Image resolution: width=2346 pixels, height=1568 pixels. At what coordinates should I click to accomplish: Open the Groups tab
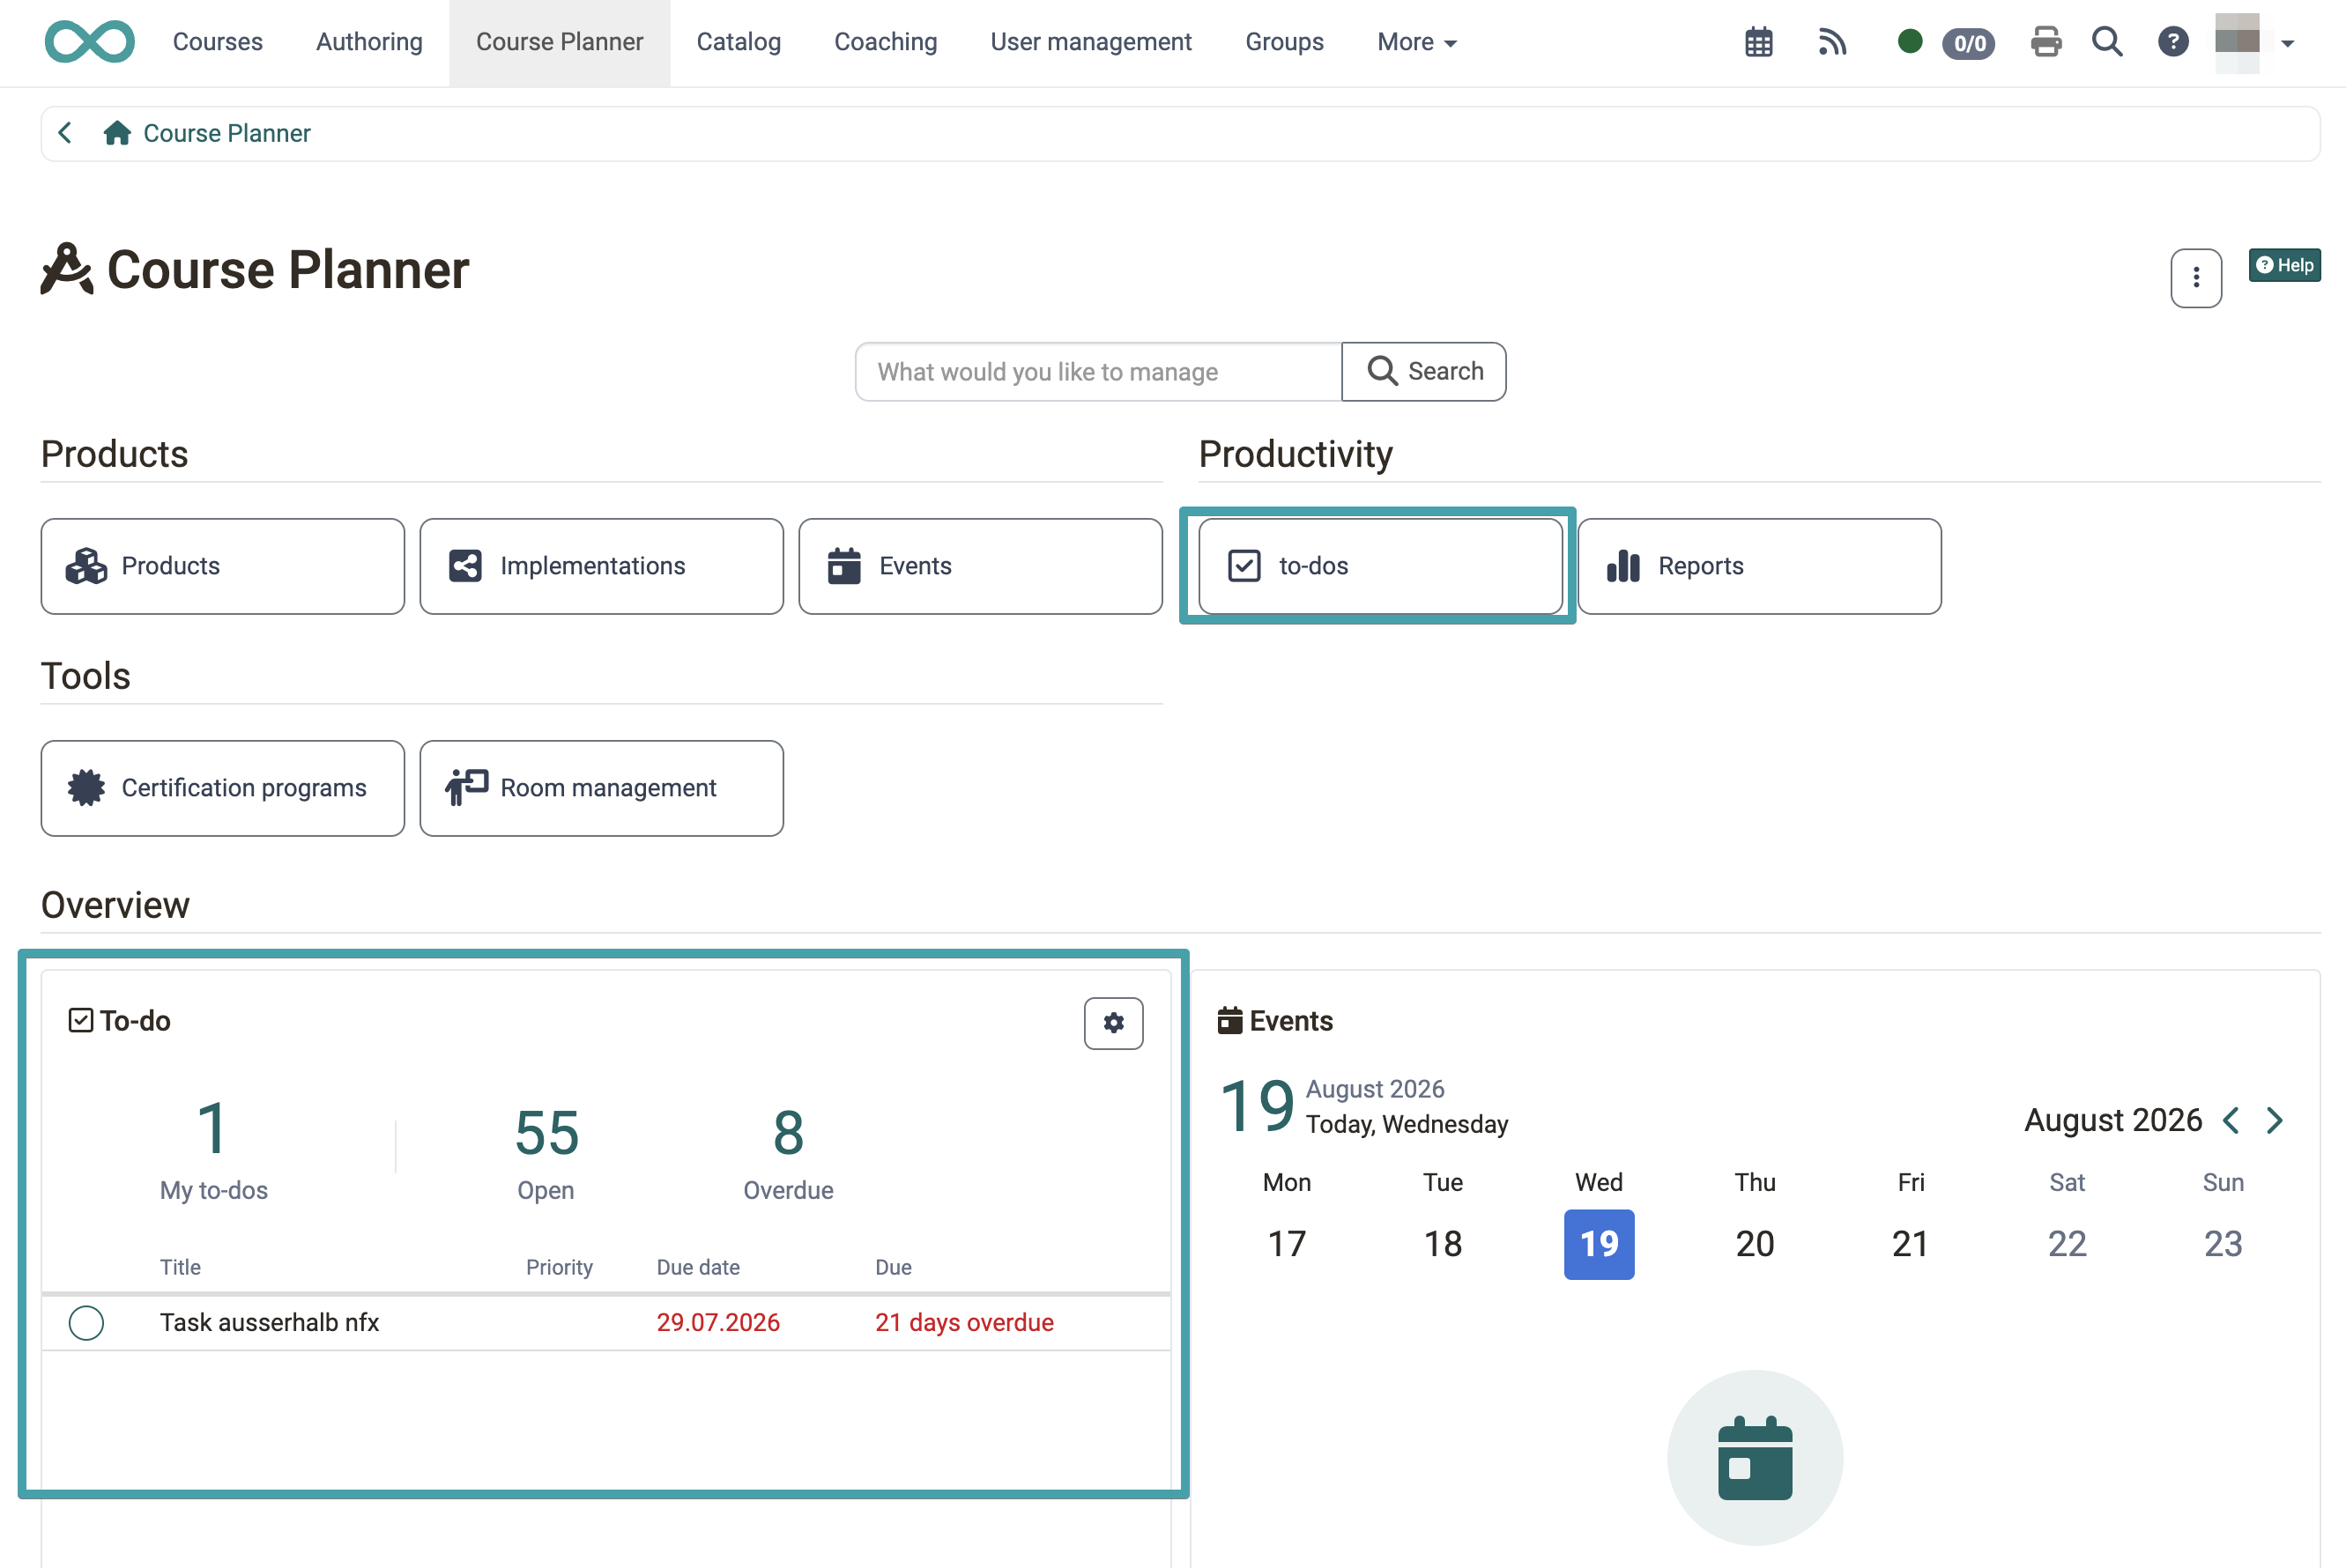point(1283,42)
